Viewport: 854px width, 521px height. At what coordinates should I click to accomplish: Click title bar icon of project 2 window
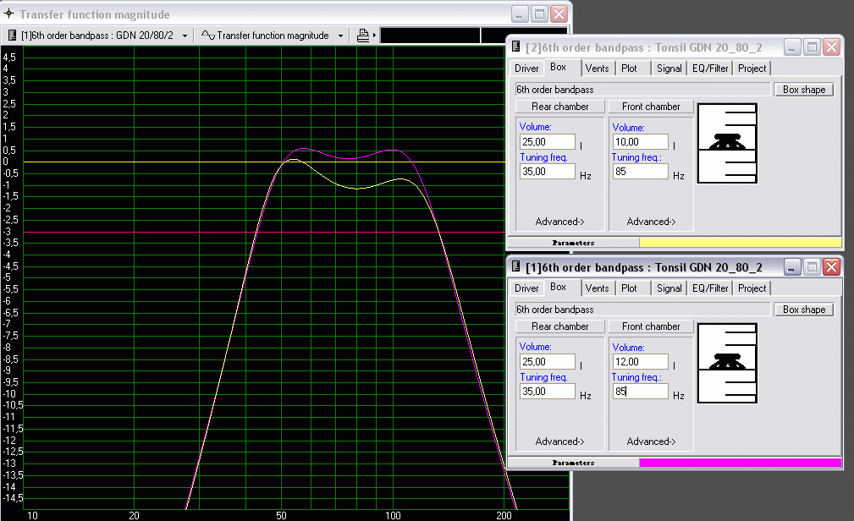click(515, 47)
